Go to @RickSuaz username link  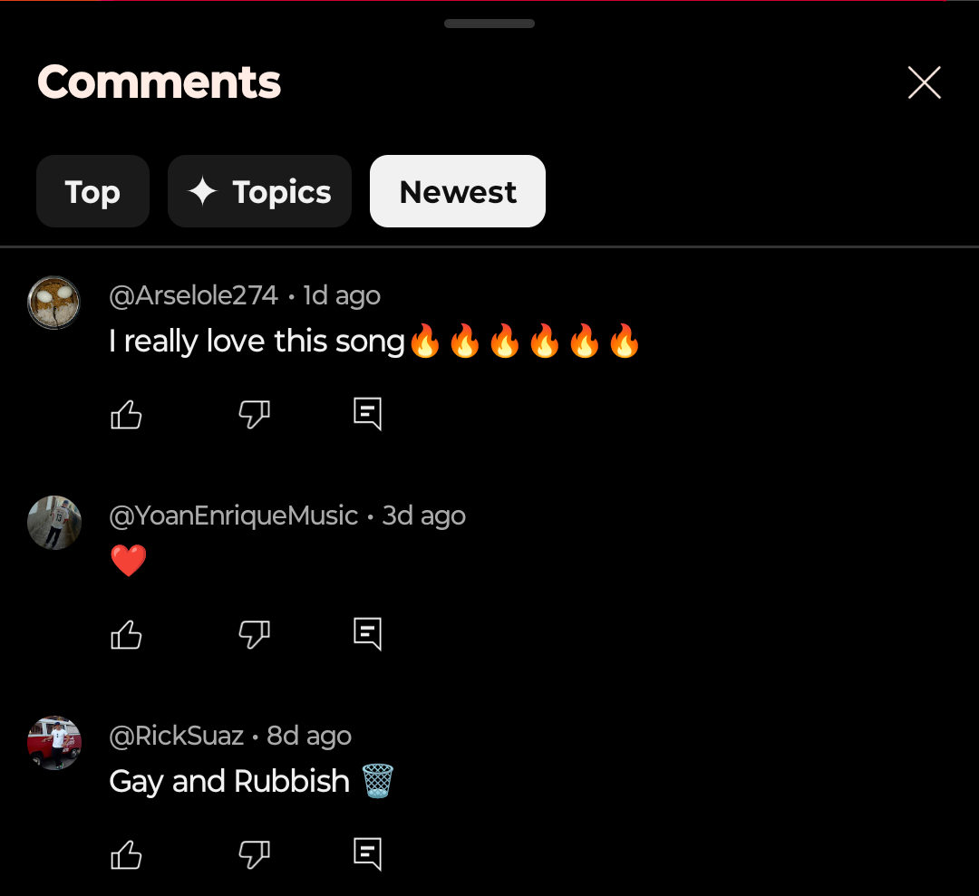pyautogui.click(x=176, y=737)
